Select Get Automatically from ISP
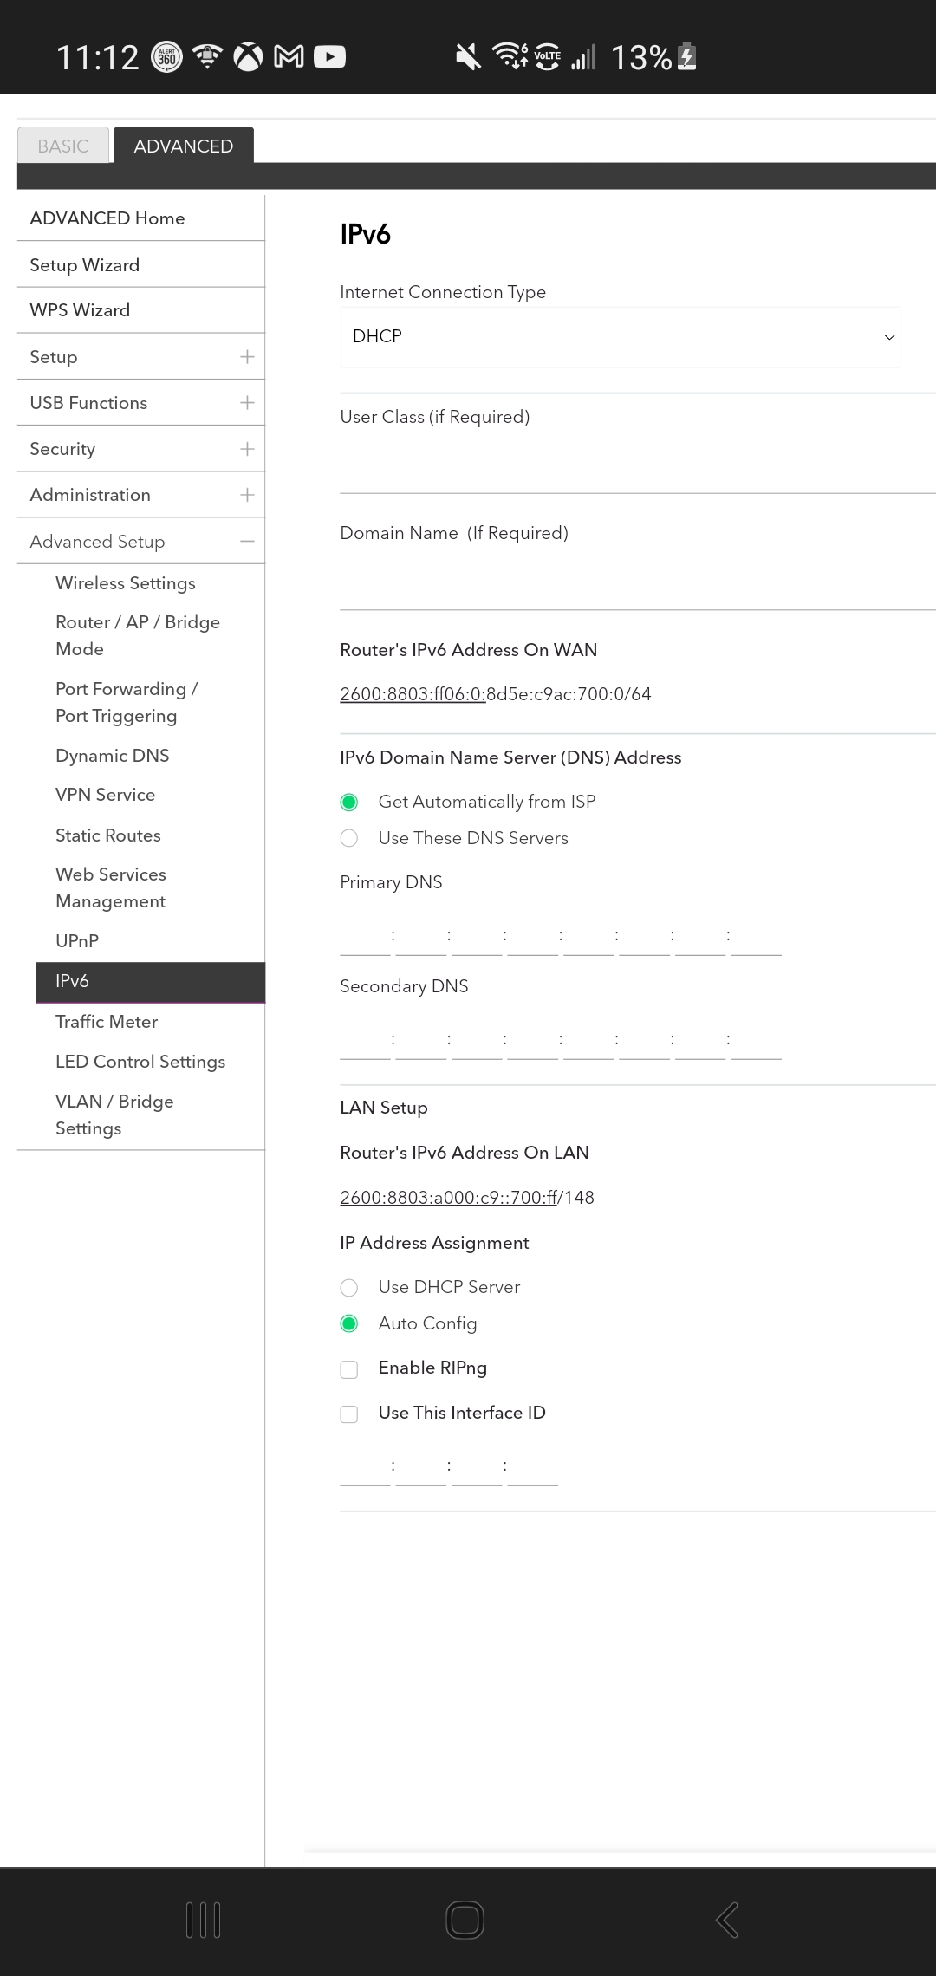The width and height of the screenshot is (936, 1976). pyautogui.click(x=349, y=803)
